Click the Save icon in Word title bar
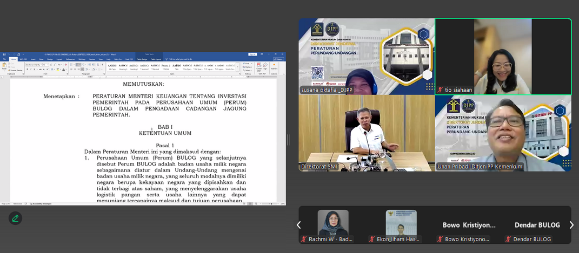 pos(4,54)
